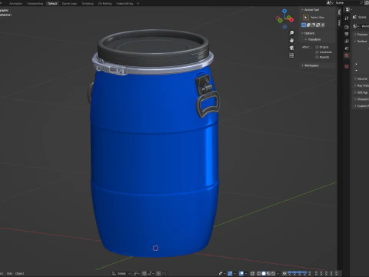Enable the Affect Only Locations checkbox
Image resolution: width=369 pixels, height=277 pixels.
pos(317,52)
